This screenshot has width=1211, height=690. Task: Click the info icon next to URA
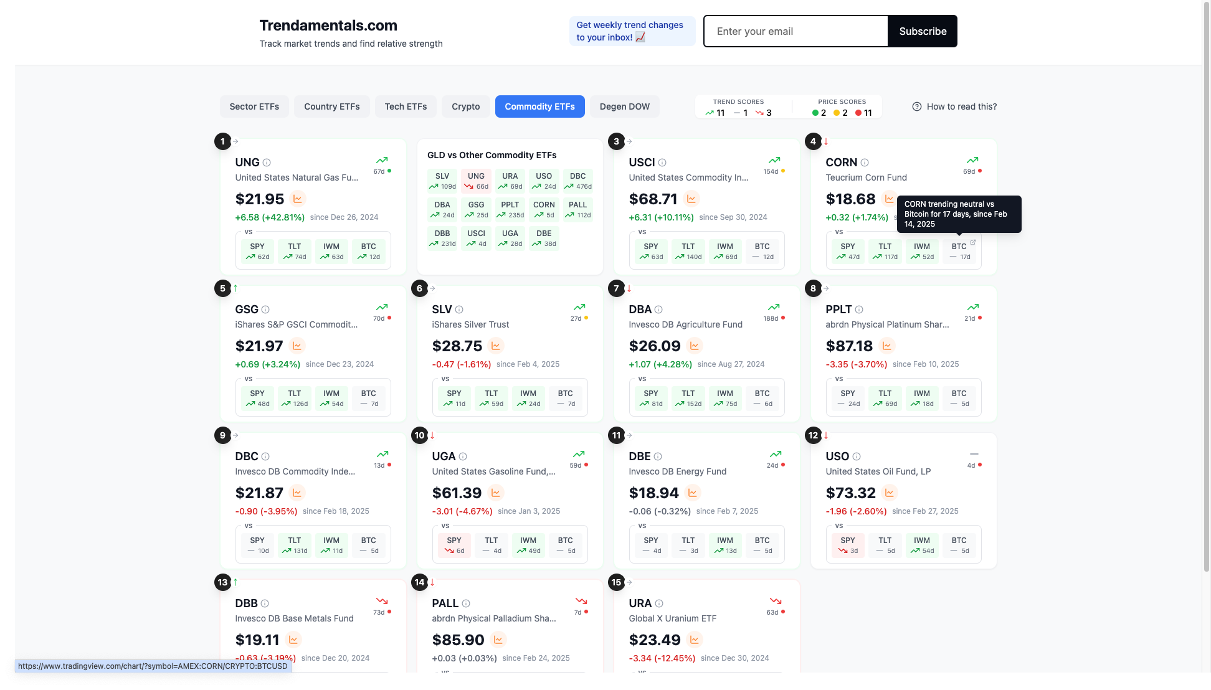[x=659, y=603]
